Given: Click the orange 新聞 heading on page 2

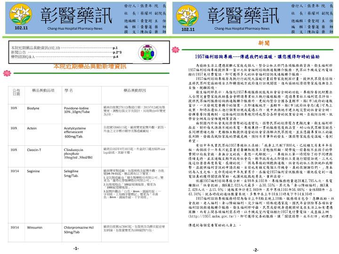Looking at the screenshot, I should (264, 43).
